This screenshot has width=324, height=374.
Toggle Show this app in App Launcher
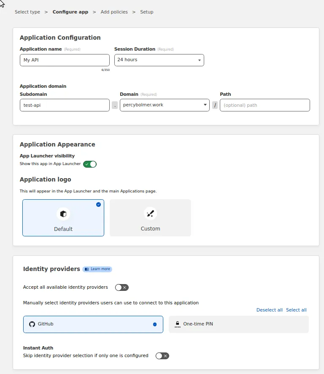(90, 164)
